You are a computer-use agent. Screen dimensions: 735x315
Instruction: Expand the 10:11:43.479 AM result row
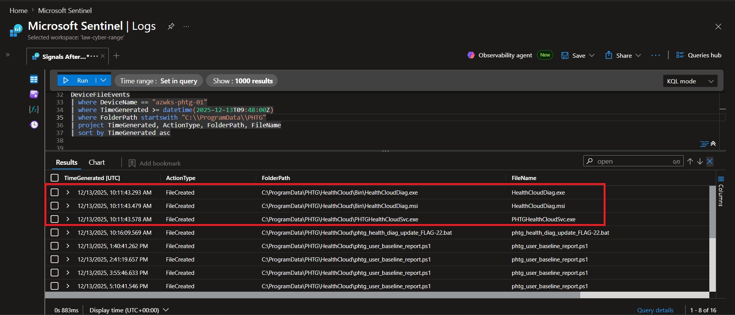(x=68, y=206)
